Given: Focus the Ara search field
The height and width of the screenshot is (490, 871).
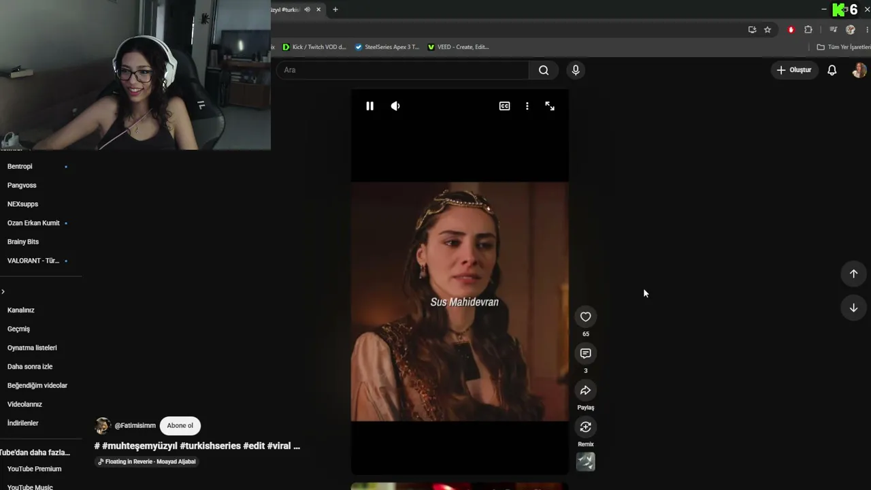Looking at the screenshot, I should pos(402,70).
